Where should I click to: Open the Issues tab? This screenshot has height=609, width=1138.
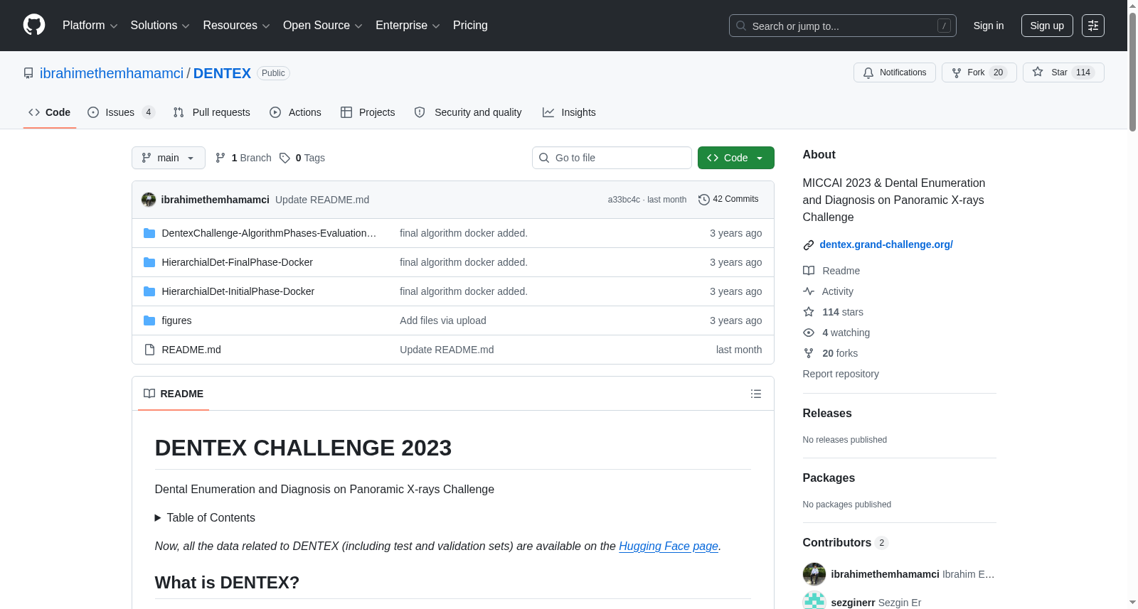tap(121, 112)
